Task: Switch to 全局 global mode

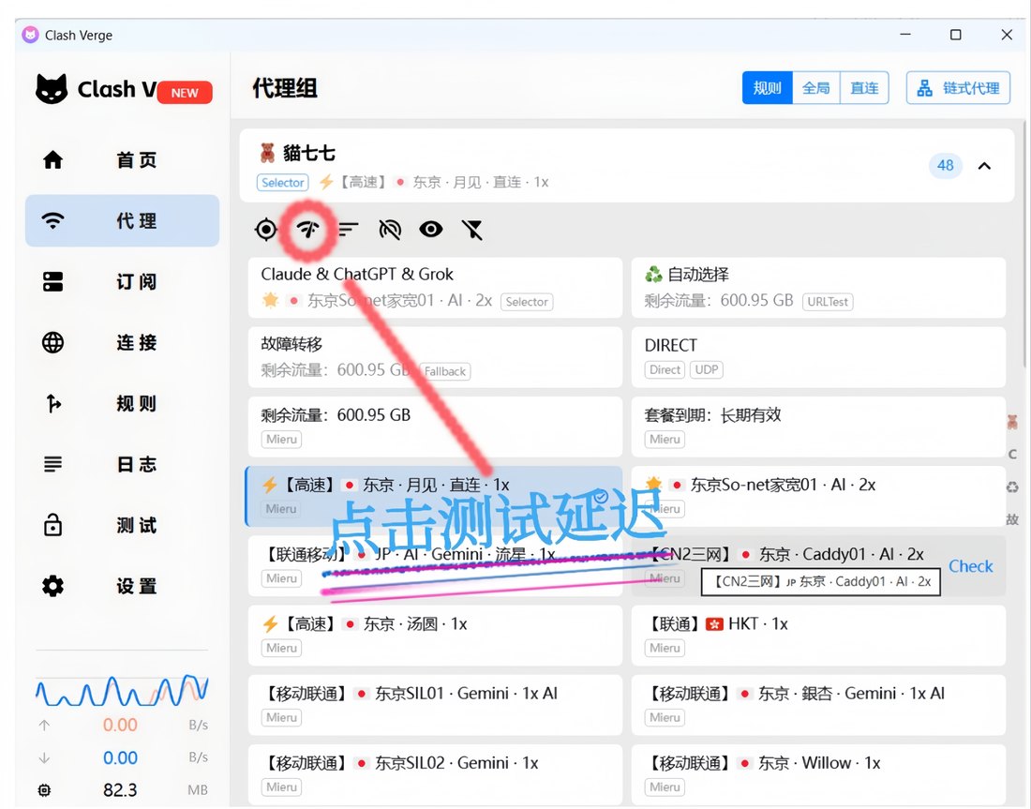Action: coord(816,88)
